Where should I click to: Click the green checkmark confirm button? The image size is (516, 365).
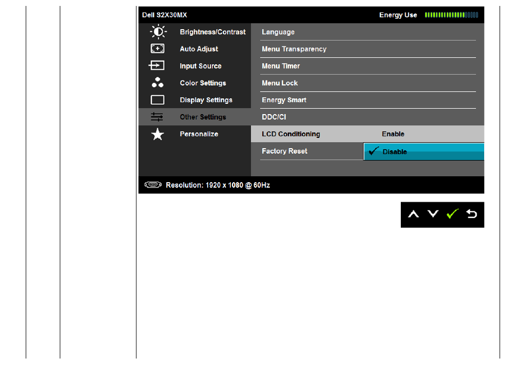(453, 214)
